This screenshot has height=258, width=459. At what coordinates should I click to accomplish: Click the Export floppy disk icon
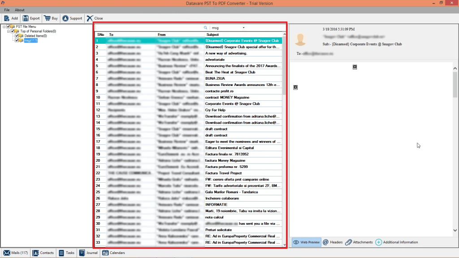(26, 18)
